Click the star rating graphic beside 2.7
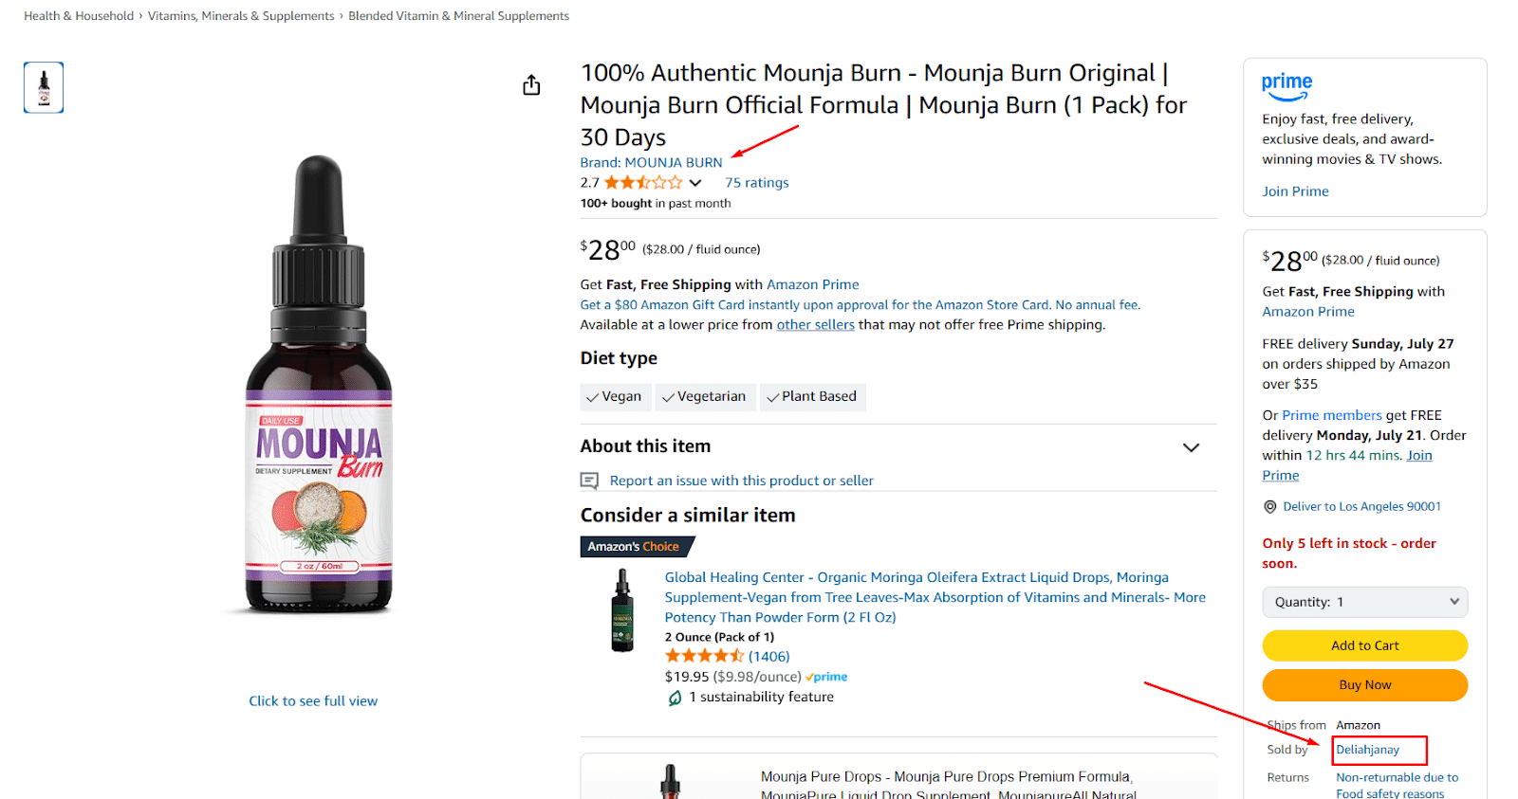 click(x=643, y=183)
